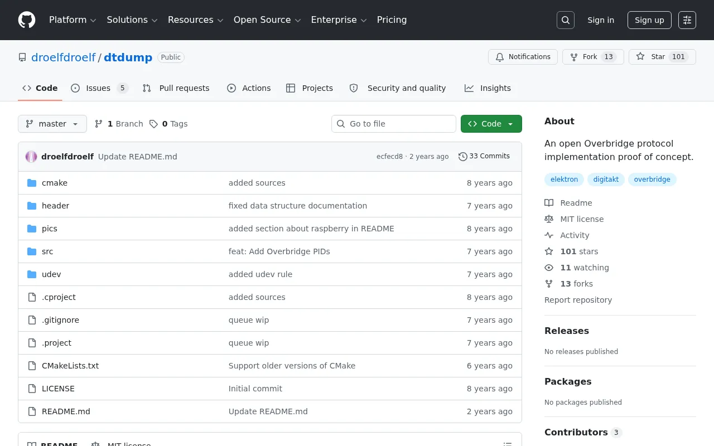714x446 pixels.
Task: Click the .gitignore file icon
Action: (x=32, y=320)
